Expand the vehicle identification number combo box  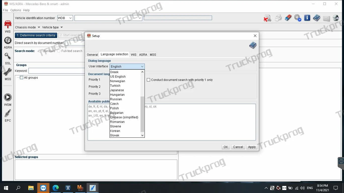[140, 18]
